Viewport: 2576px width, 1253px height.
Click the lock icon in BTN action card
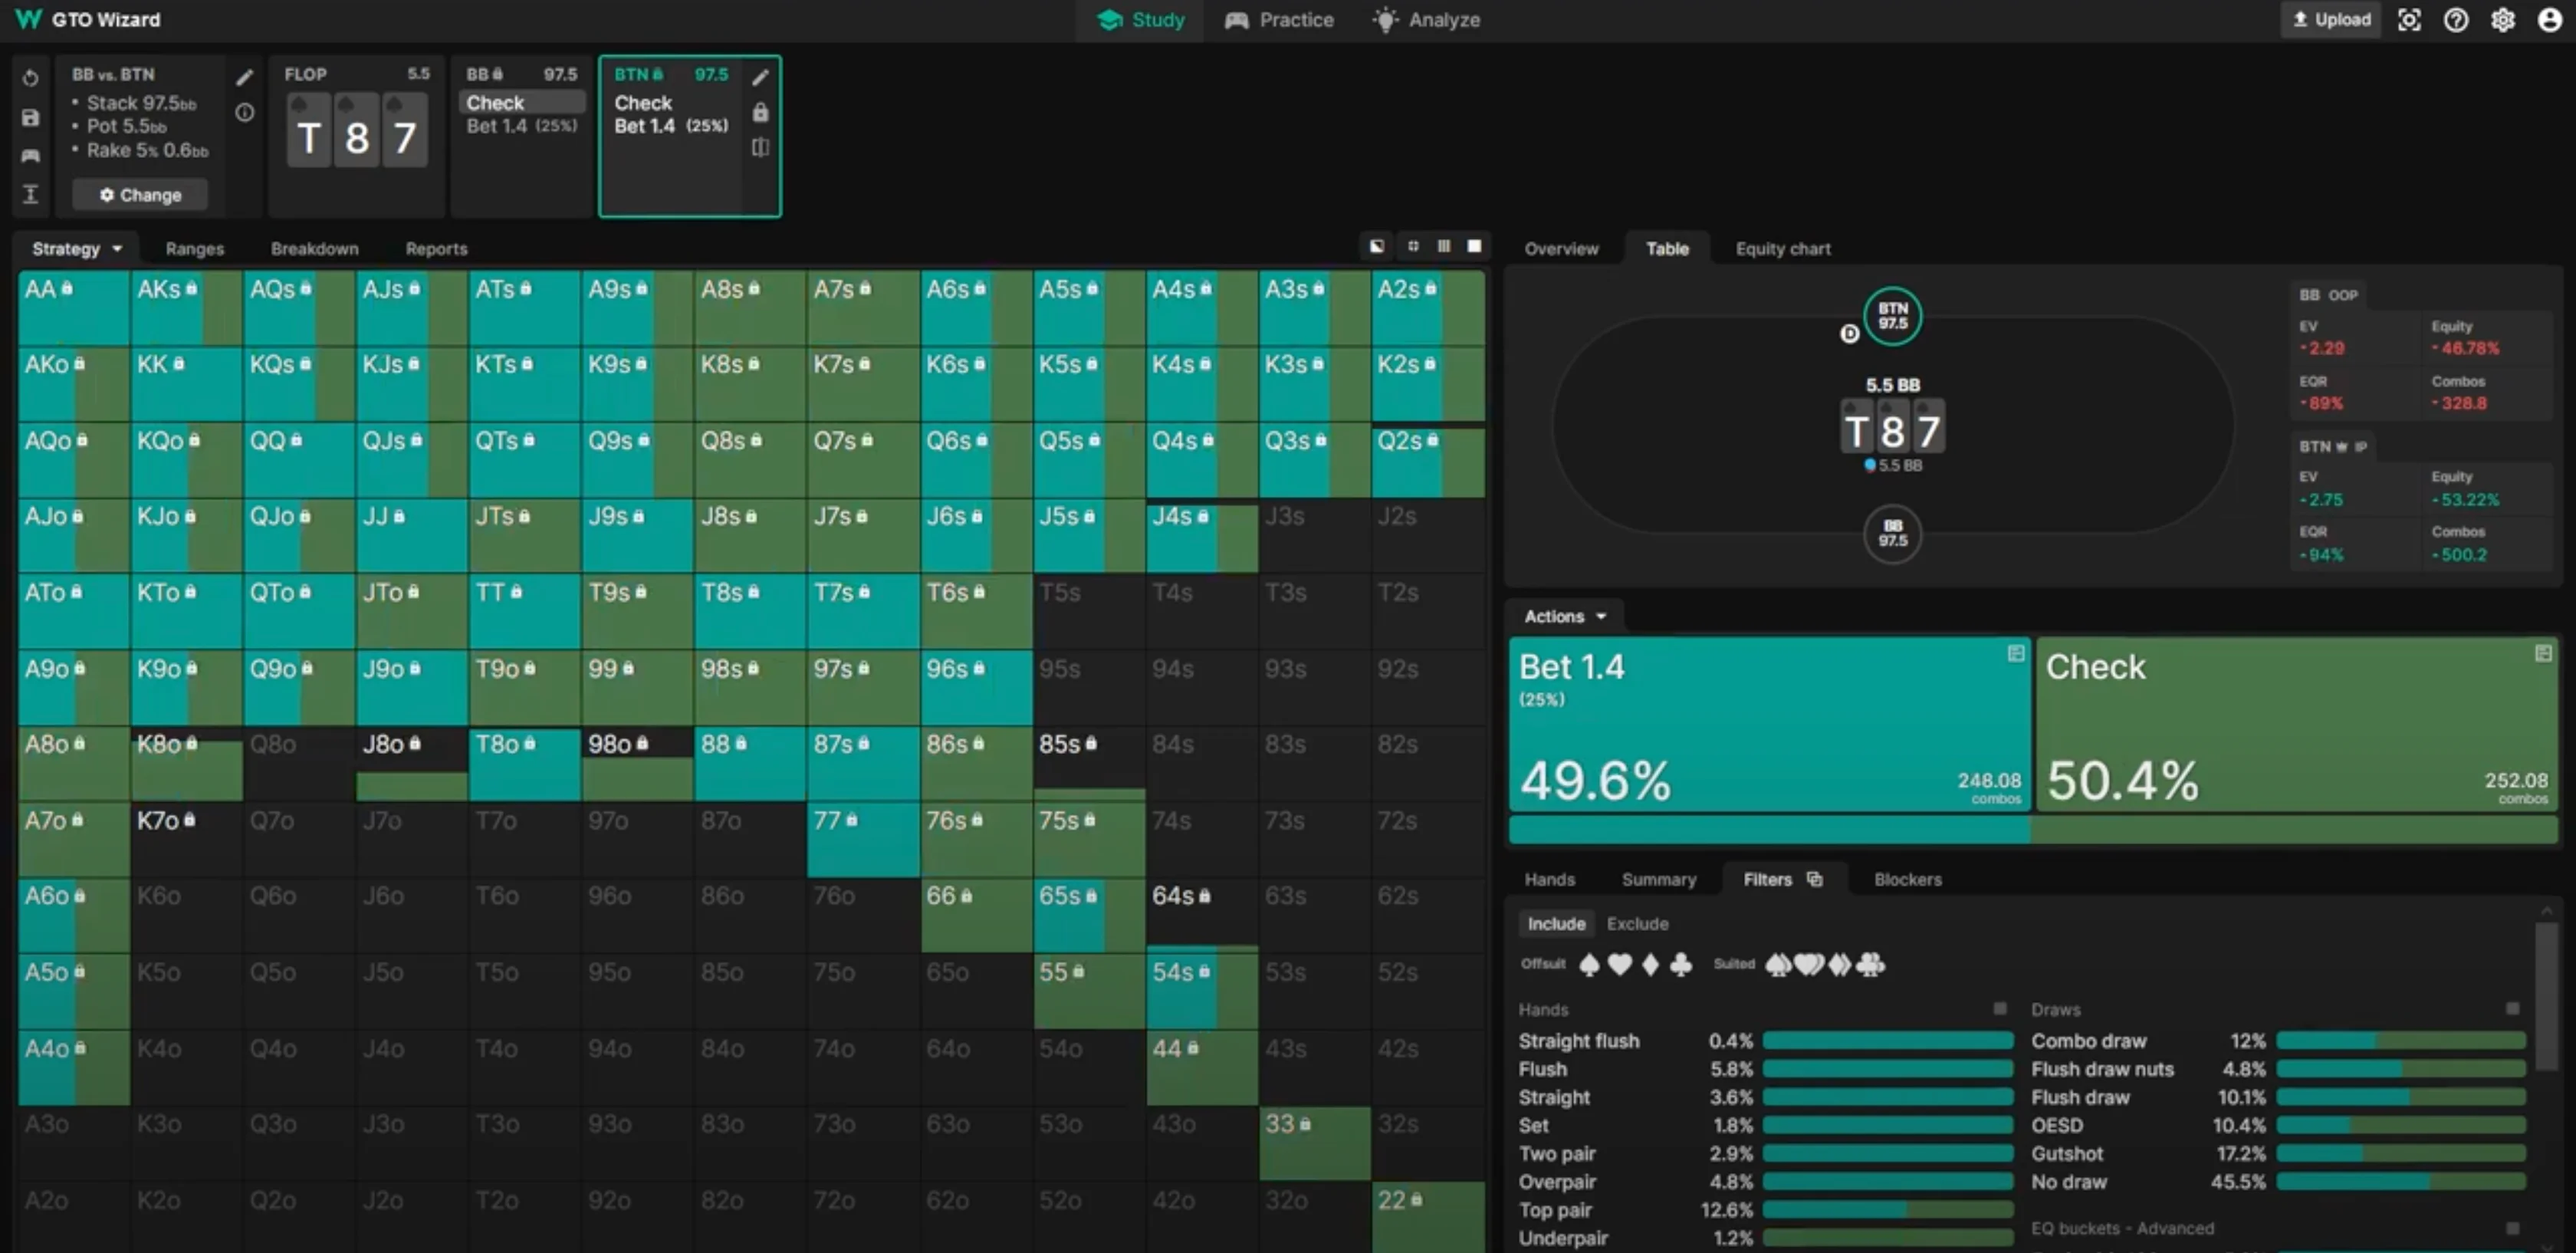point(760,112)
